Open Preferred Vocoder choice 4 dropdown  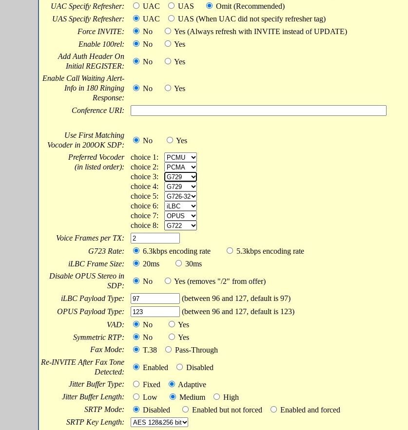[180, 187]
